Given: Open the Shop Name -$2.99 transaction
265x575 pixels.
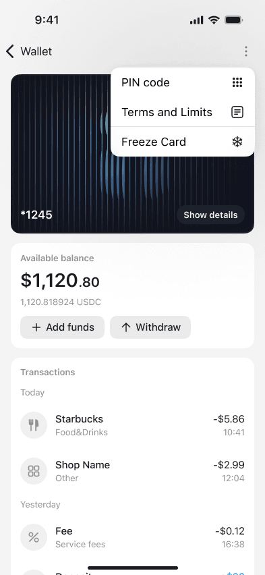Looking at the screenshot, I should 132,471.
